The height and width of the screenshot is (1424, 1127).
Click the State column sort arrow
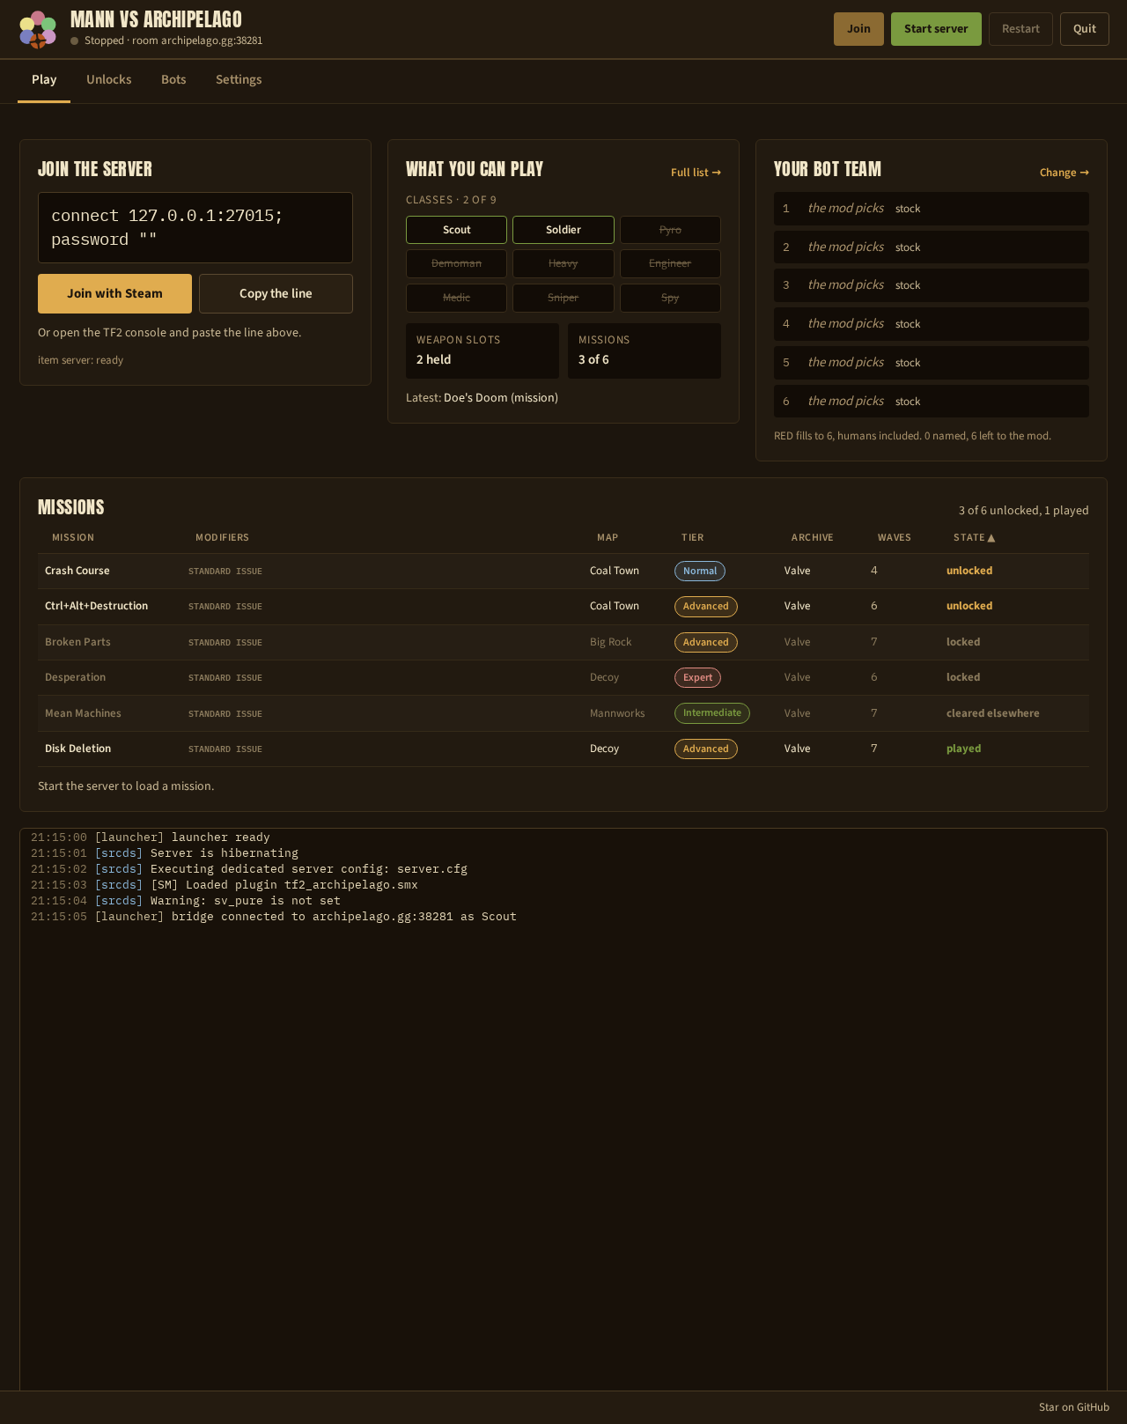(x=991, y=538)
